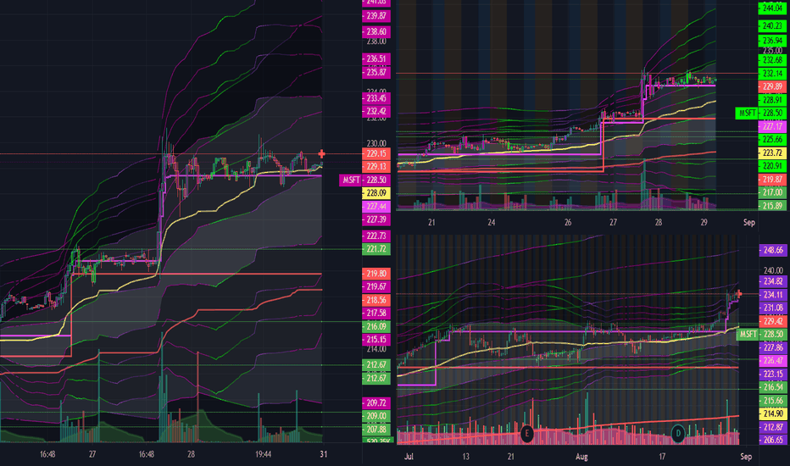790x466 pixels.
Task: Click the magenta 239.87 price label
Action: coord(376,16)
